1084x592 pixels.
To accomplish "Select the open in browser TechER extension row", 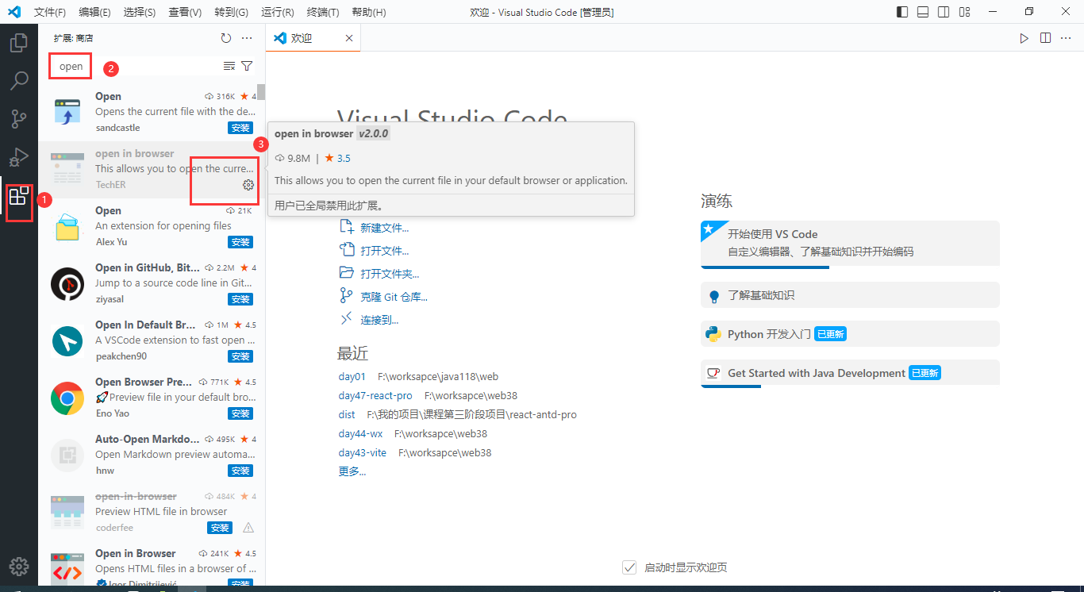I will 152,170.
